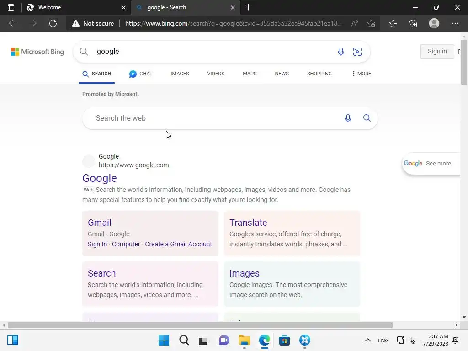The width and height of the screenshot is (468, 351).
Task: Open Widgets panel on taskbar
Action: pos(13,340)
